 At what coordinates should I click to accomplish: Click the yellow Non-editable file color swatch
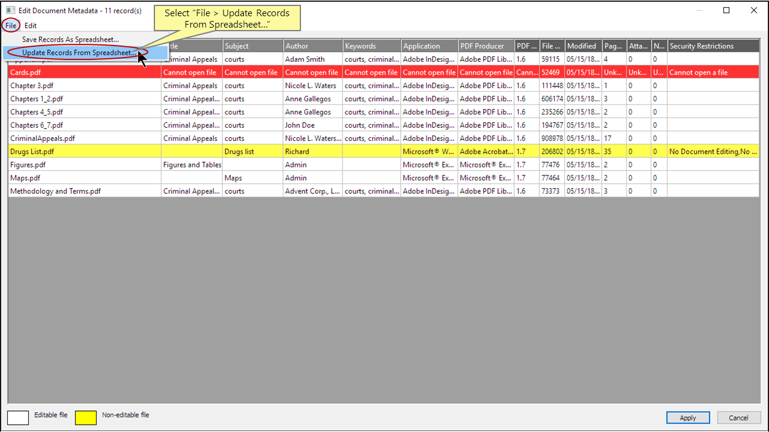tap(85, 418)
